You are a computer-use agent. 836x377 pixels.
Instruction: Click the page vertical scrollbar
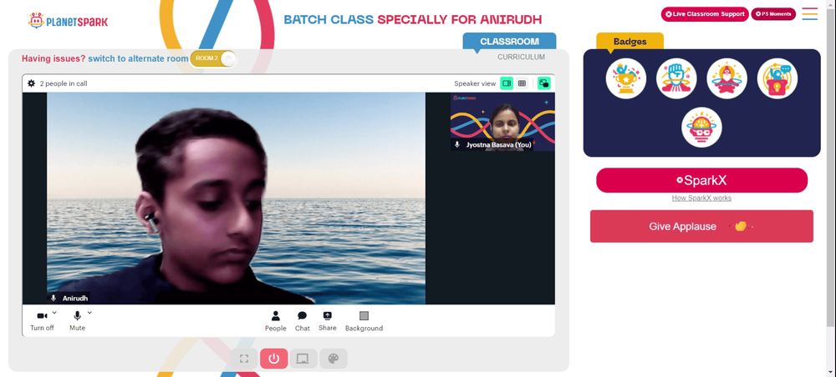[x=832, y=165]
